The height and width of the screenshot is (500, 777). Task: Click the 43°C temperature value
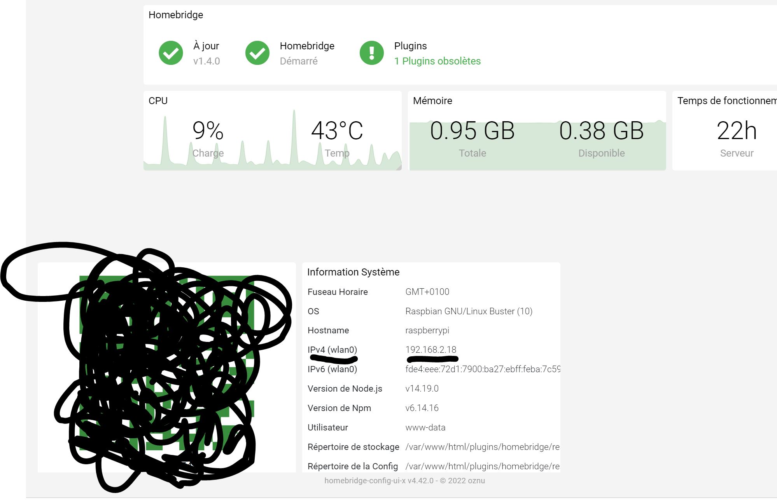[x=337, y=131]
